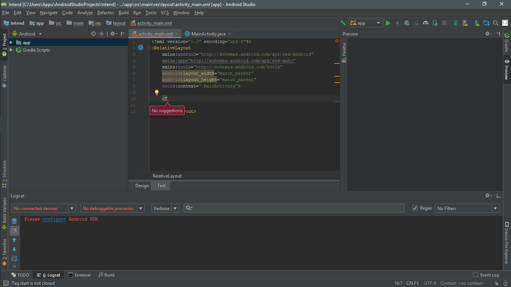Launch Search Everywhere
This screenshot has height=287, width=511.
496,23
